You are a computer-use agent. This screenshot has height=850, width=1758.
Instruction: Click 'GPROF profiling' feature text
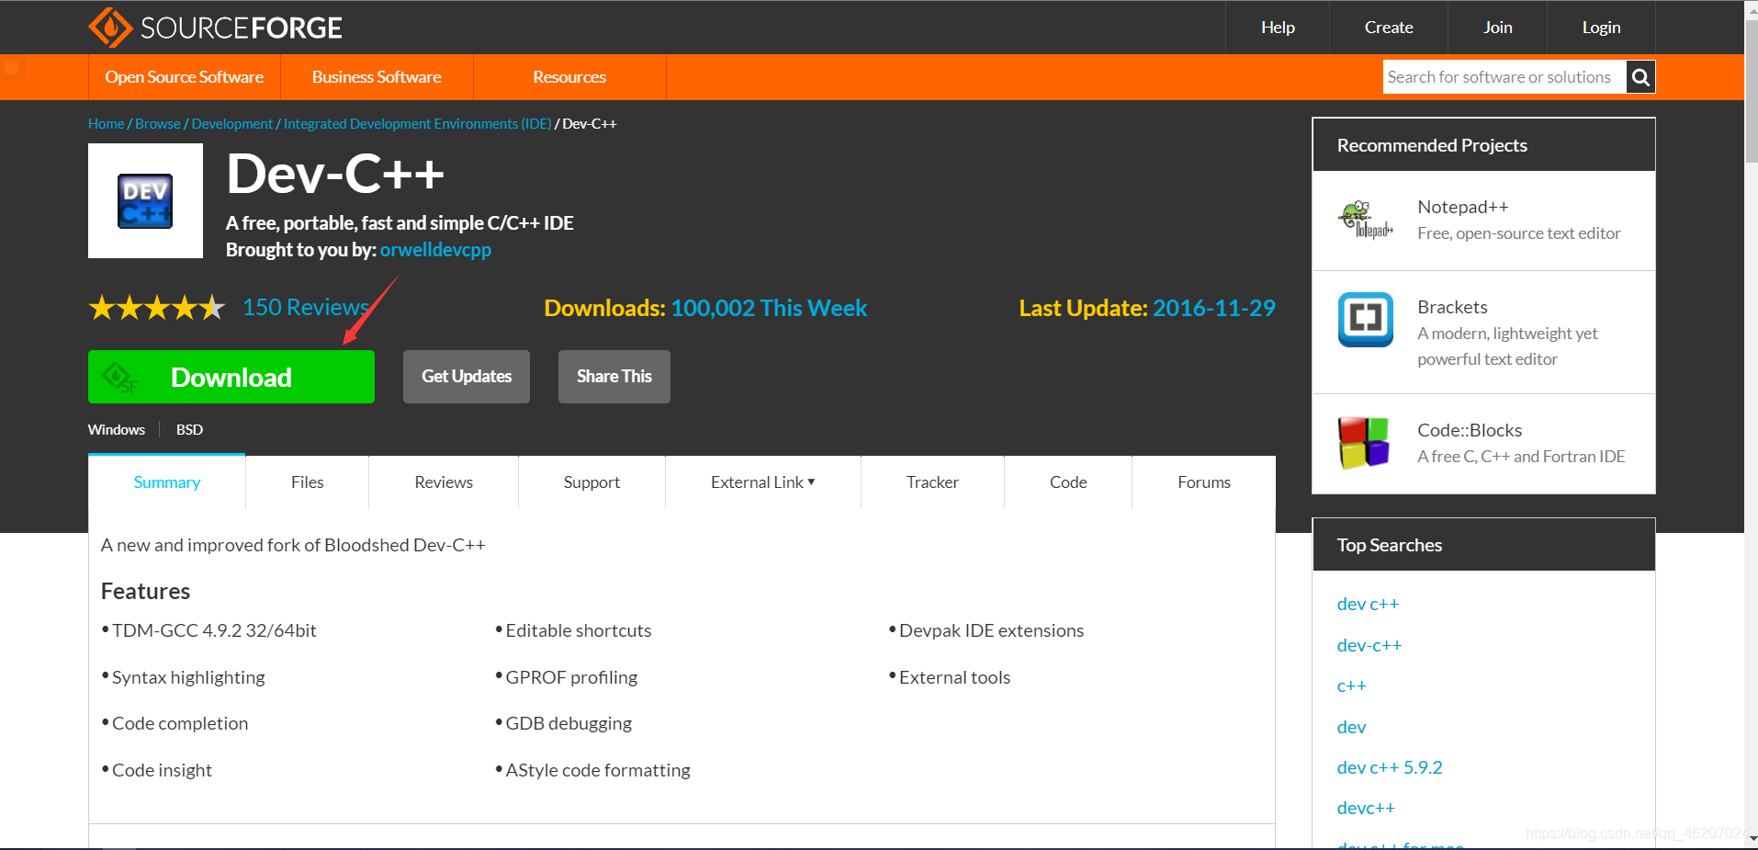click(571, 677)
